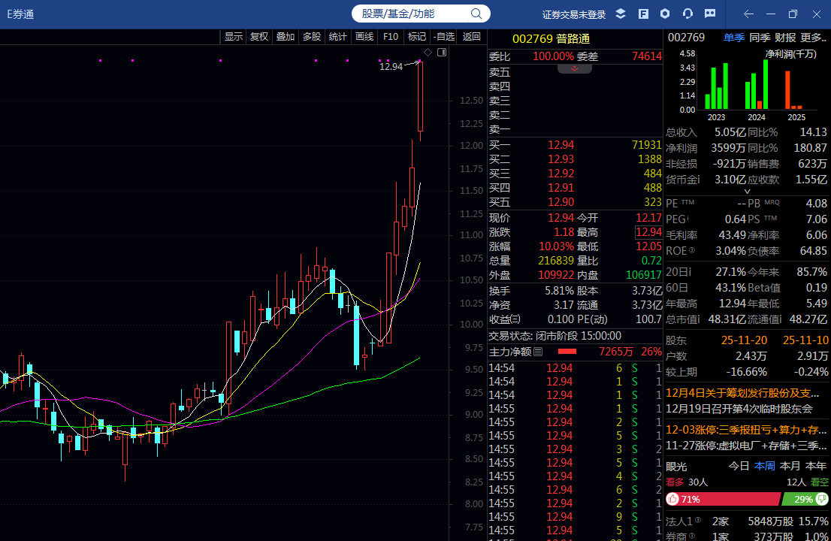The image size is (831, 541).
Task: Open the layers stack icon in title bar
Action: 621,14
